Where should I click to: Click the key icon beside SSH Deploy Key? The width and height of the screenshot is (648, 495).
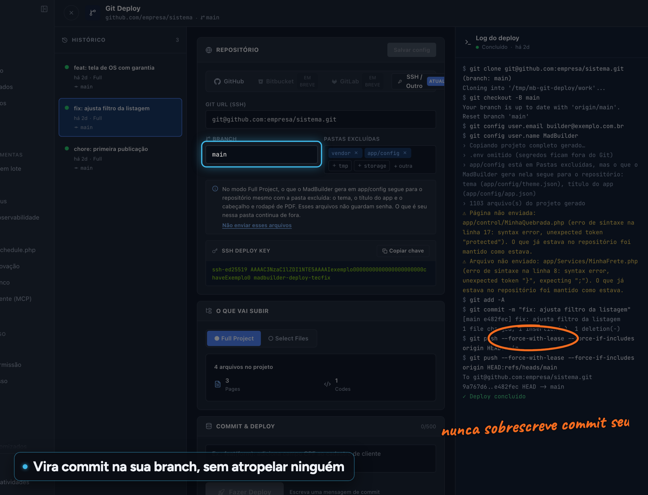point(215,251)
